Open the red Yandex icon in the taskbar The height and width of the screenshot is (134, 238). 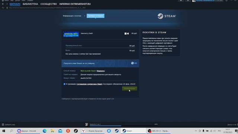[68, 131]
